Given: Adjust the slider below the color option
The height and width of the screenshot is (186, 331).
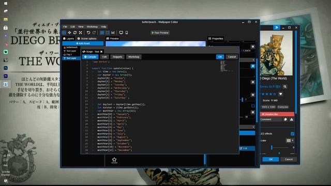Looking at the screenshot, I should [272, 148].
